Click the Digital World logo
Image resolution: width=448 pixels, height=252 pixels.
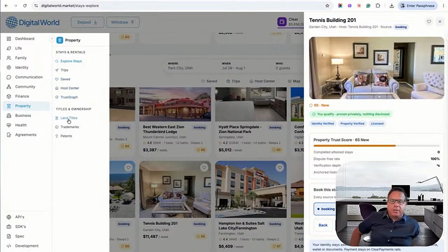click(32, 22)
